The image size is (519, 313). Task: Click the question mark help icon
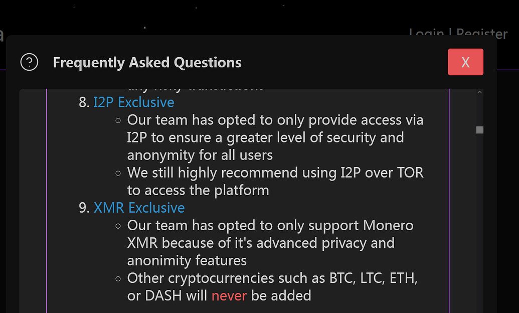[29, 62]
